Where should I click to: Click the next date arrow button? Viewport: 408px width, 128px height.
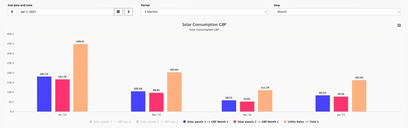click(x=128, y=12)
